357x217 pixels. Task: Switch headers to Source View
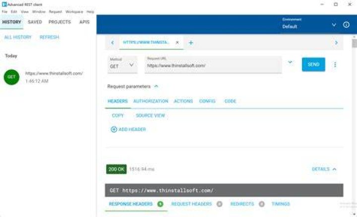point(150,116)
